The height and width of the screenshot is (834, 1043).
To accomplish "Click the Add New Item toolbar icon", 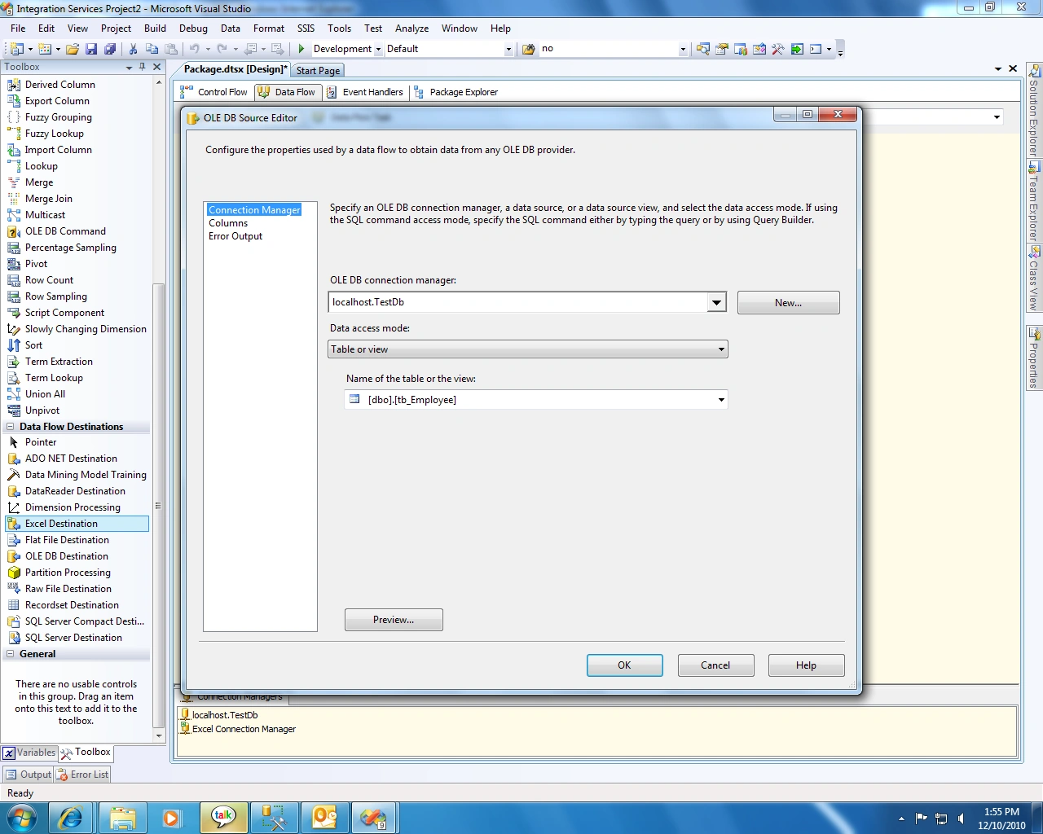I will click(x=45, y=49).
